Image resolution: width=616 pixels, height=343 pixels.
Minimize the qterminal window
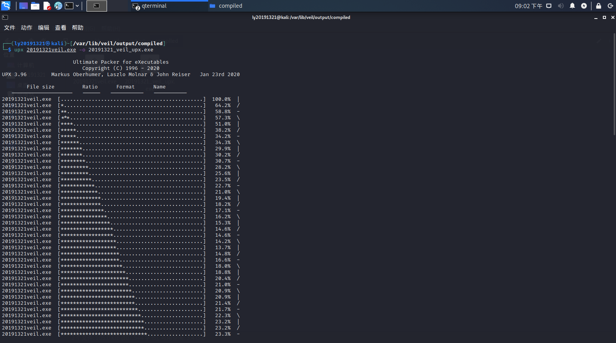[x=596, y=17]
